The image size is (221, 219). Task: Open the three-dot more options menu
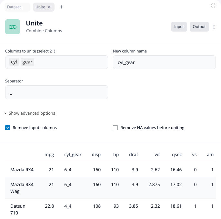(x=214, y=27)
